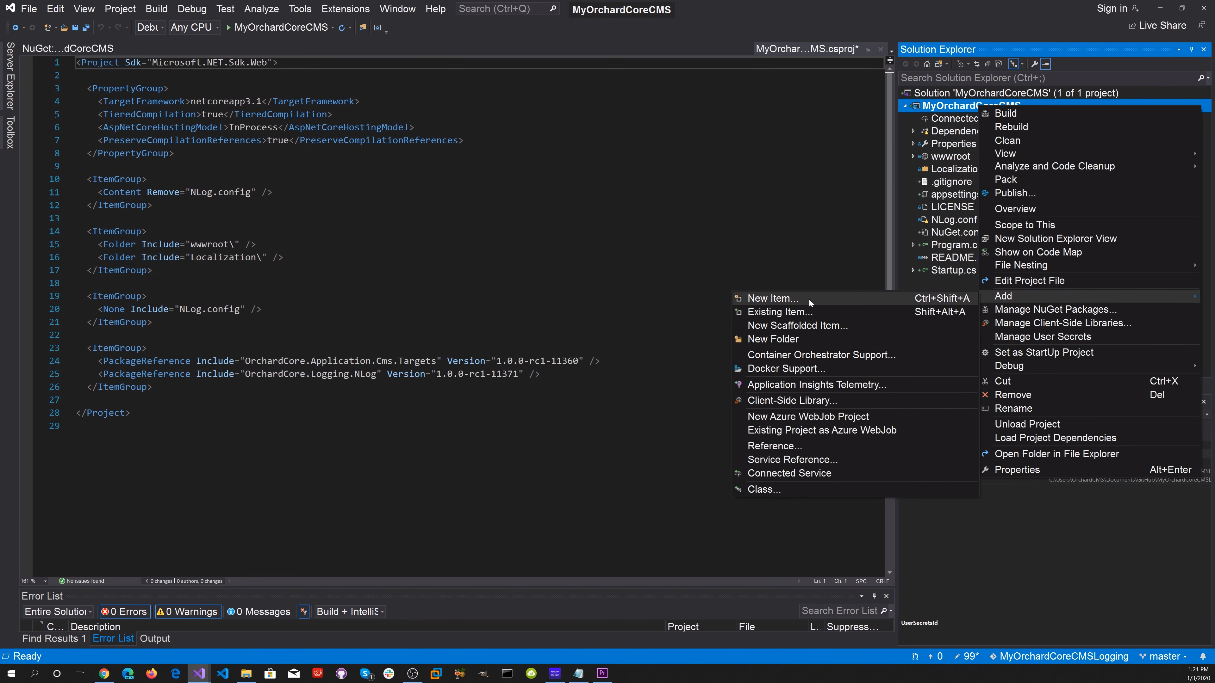Open OBS Studio from the taskbar
The image size is (1215, 683).
click(x=413, y=673)
